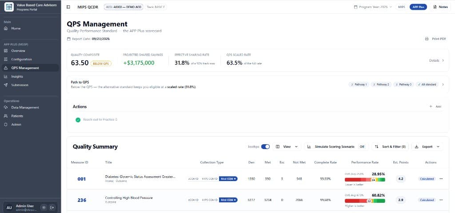Open the View dropdown in Quality Summary
The height and width of the screenshot is (213, 455).
[x=287, y=146]
